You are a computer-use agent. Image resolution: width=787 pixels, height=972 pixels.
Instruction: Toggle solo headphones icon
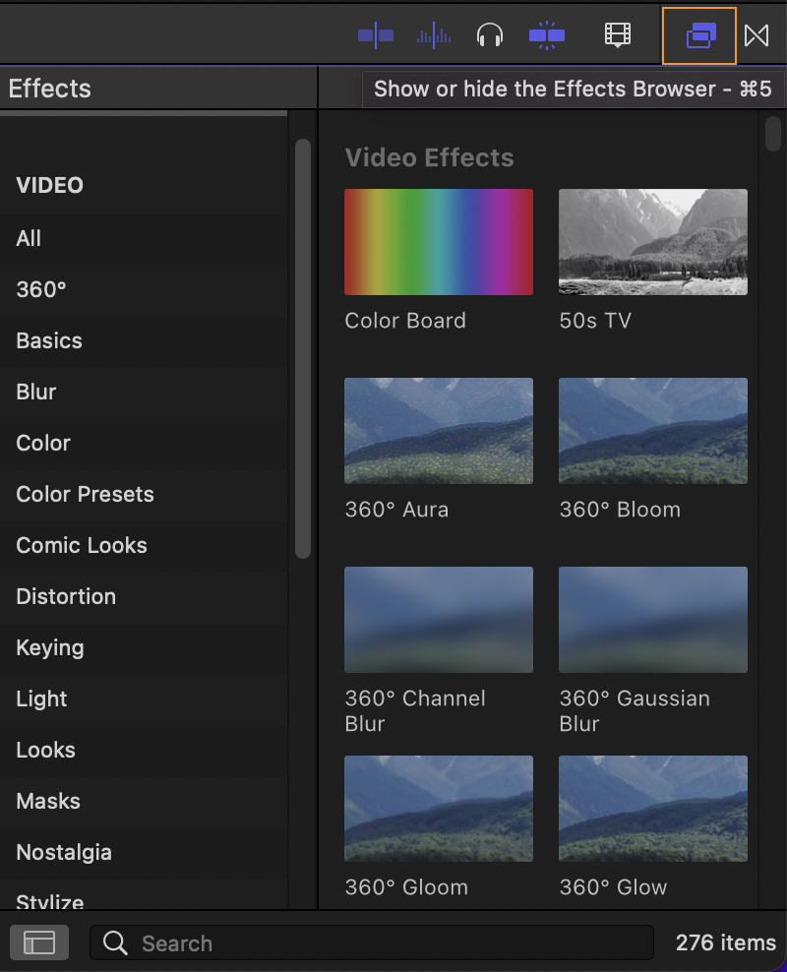490,35
